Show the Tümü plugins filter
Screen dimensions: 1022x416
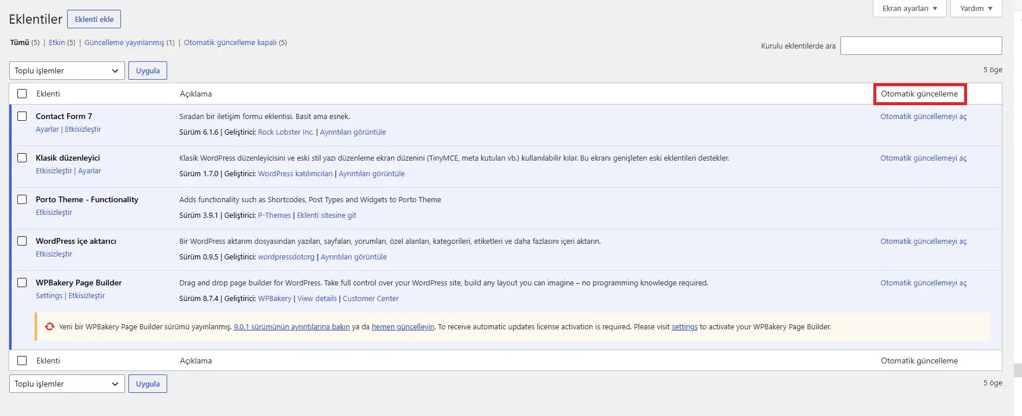point(20,42)
